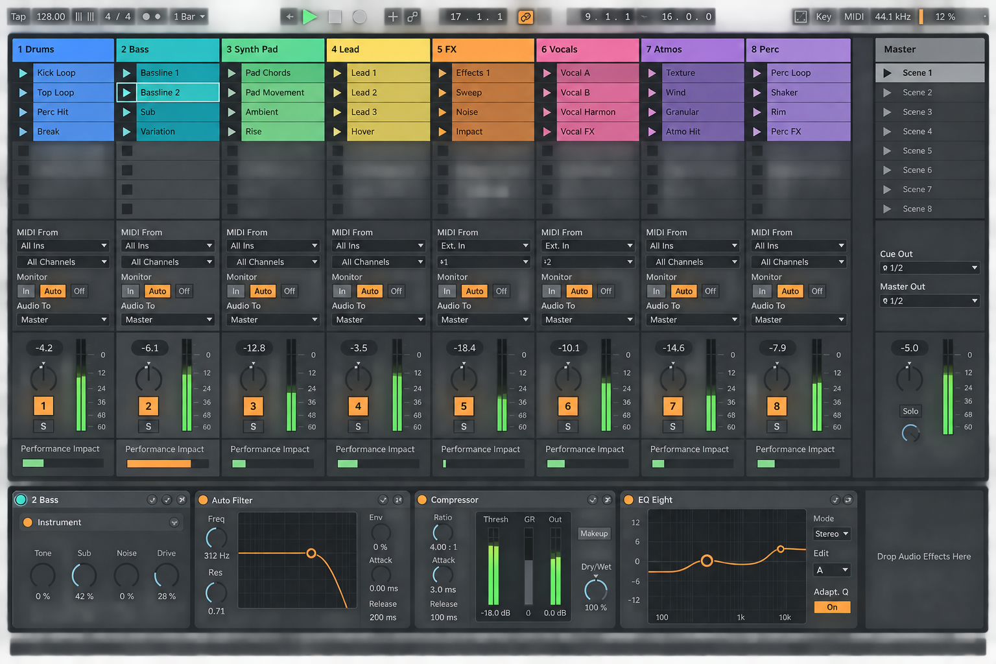
Task: Open the 1 Bar quantization dropdown
Action: pos(189,17)
